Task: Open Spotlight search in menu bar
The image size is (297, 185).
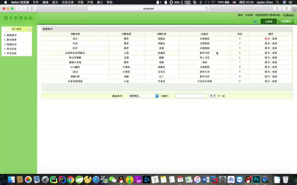Action: (x=277, y=2)
